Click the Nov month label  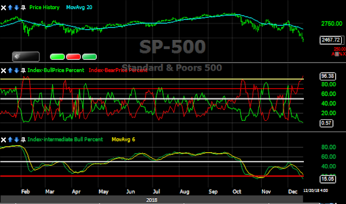266,192
